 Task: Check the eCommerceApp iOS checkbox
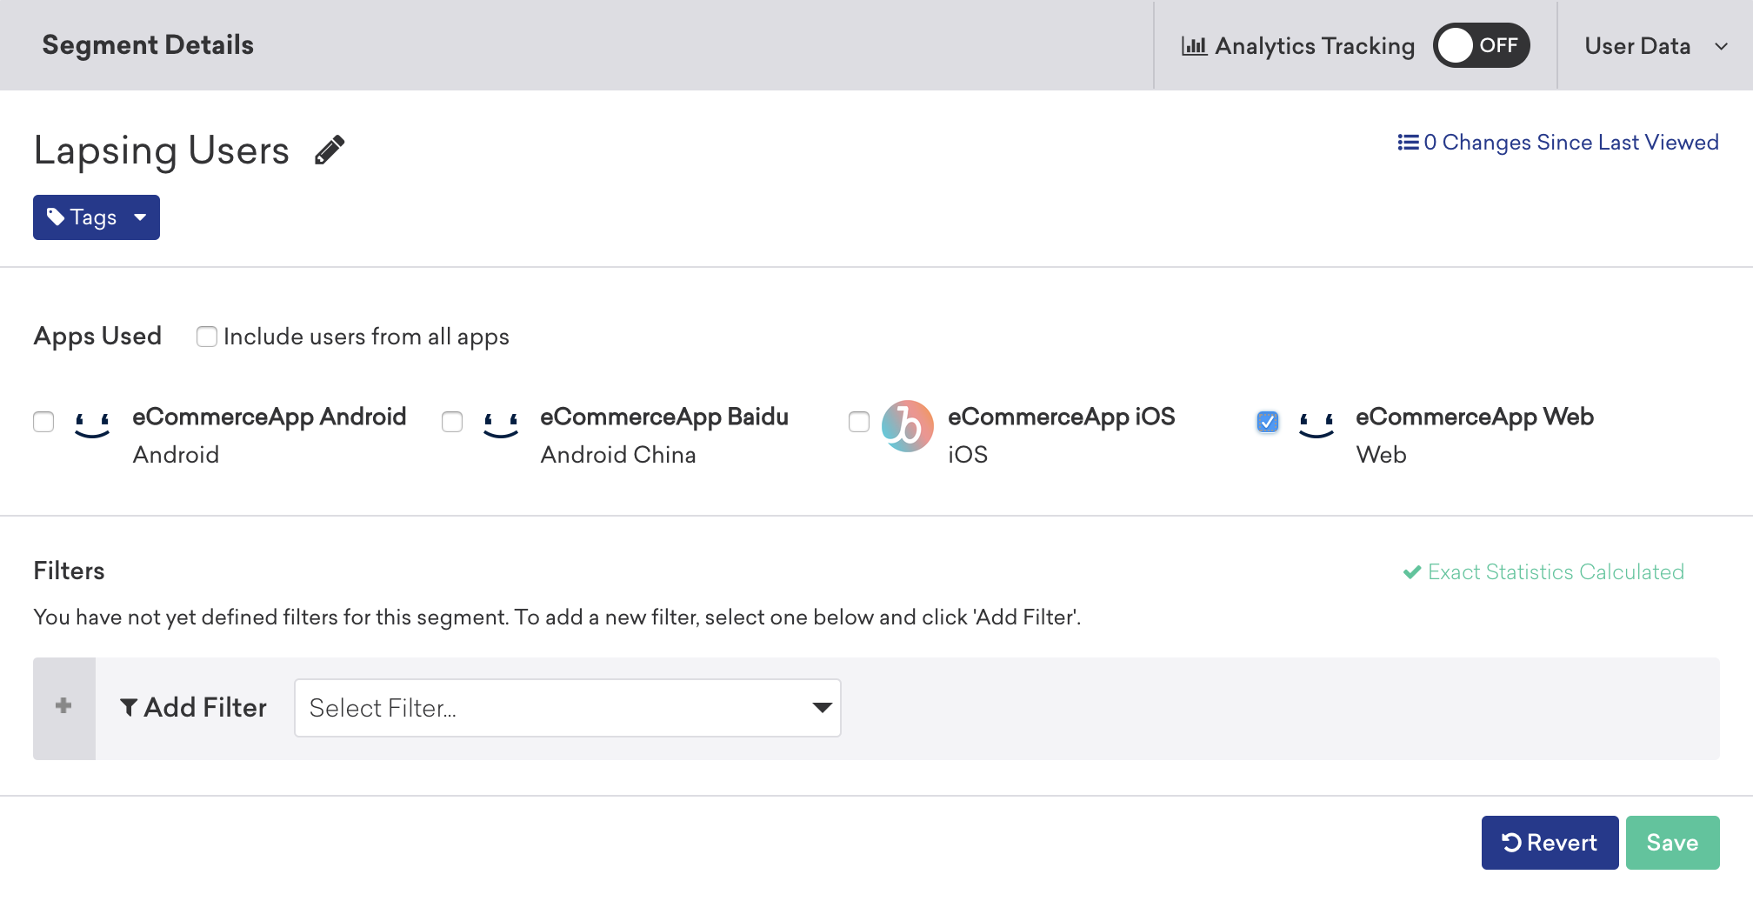coord(859,422)
